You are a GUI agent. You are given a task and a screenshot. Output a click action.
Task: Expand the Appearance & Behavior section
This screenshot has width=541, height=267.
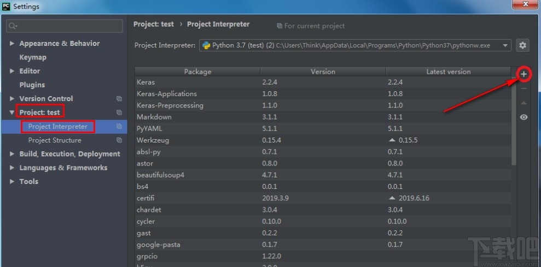click(12, 44)
